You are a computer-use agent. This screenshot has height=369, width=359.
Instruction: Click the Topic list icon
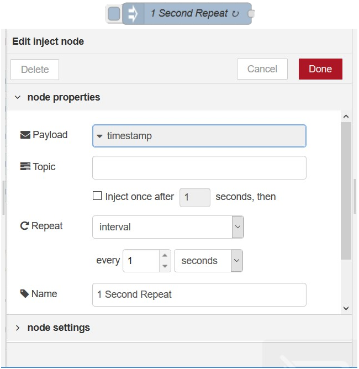[25, 167]
